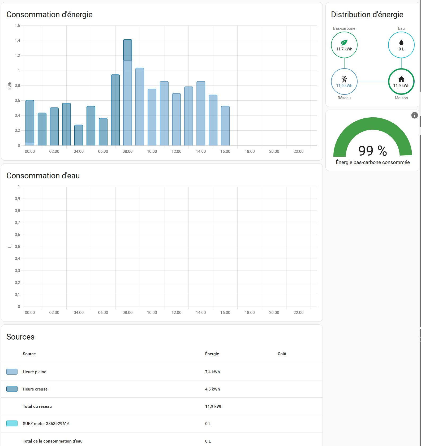Click the Sources card heading

click(x=20, y=337)
